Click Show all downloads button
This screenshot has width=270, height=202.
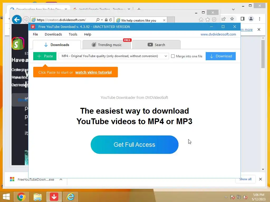tap(245, 179)
